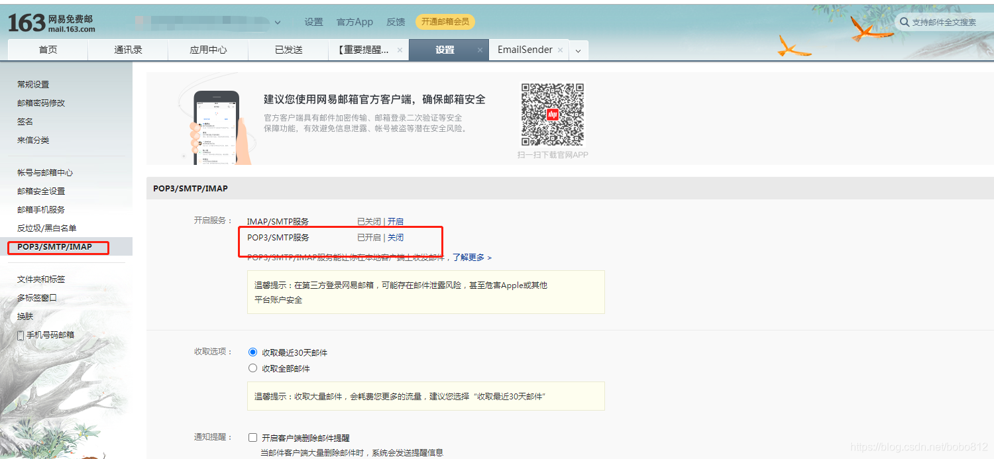Switch to the 已发送 tab
This screenshot has height=459, width=994.
point(288,50)
